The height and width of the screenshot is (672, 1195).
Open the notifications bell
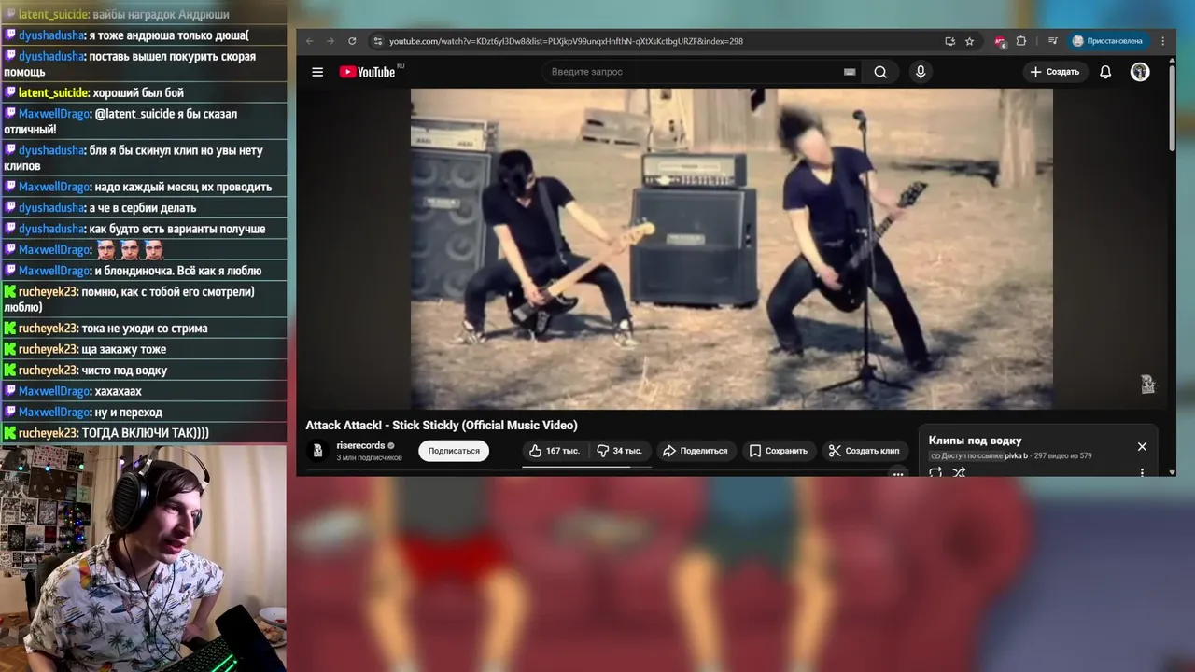(x=1105, y=72)
